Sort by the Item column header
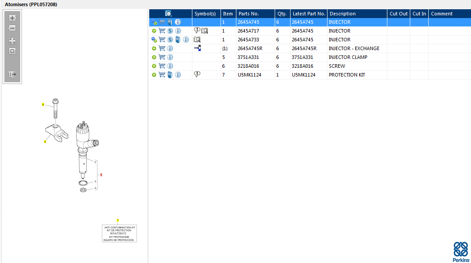 point(228,14)
